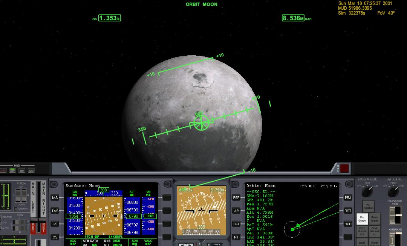Click the 'PeT 4.591k' orbit value

click(x=260, y=225)
